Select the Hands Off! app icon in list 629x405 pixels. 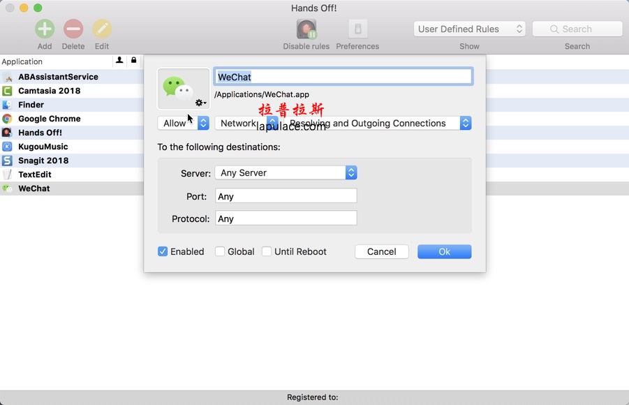point(7,133)
